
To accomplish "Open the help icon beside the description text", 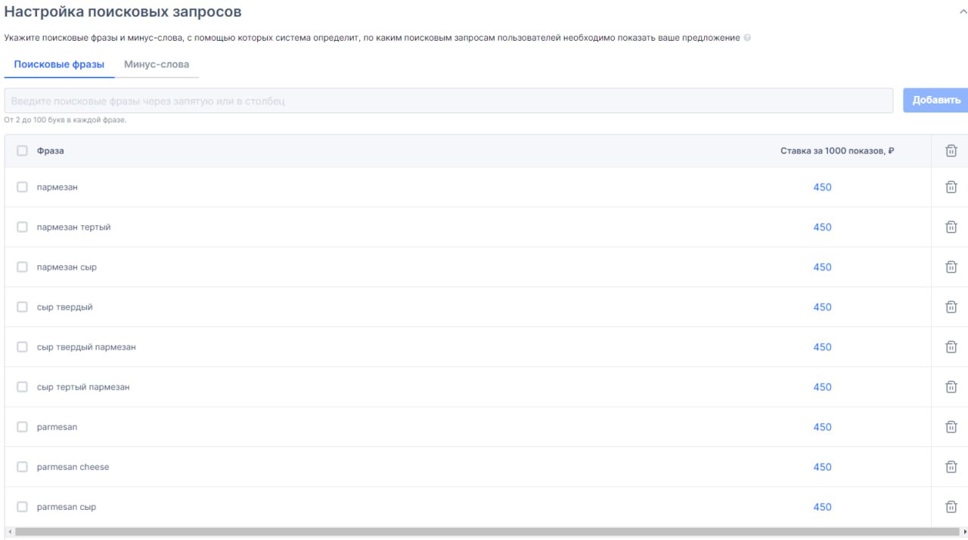I will 747,38.
